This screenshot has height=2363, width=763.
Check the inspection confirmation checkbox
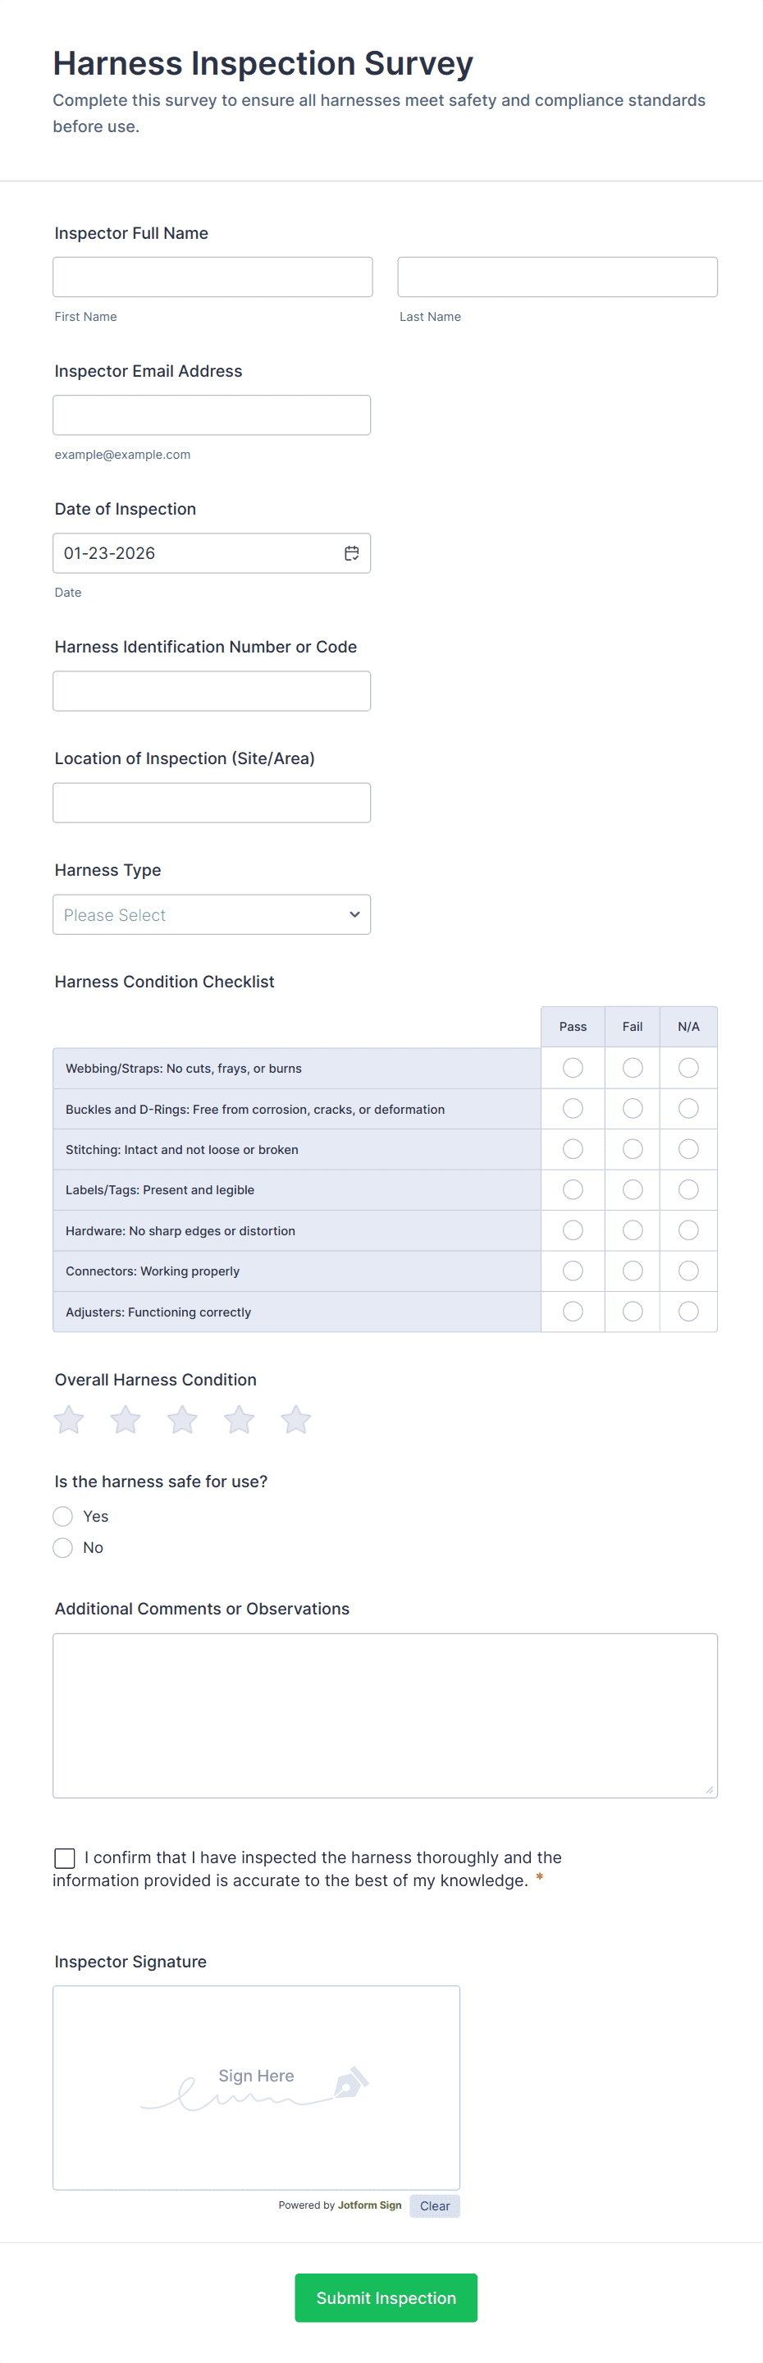click(64, 1857)
